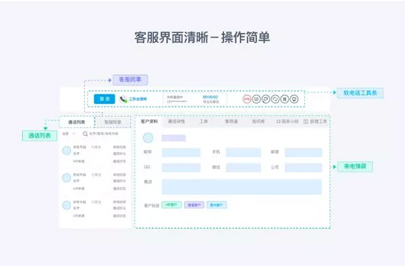Switch to the 通话列表 tab
Screen dimensions: 405x266
[x=77, y=122]
